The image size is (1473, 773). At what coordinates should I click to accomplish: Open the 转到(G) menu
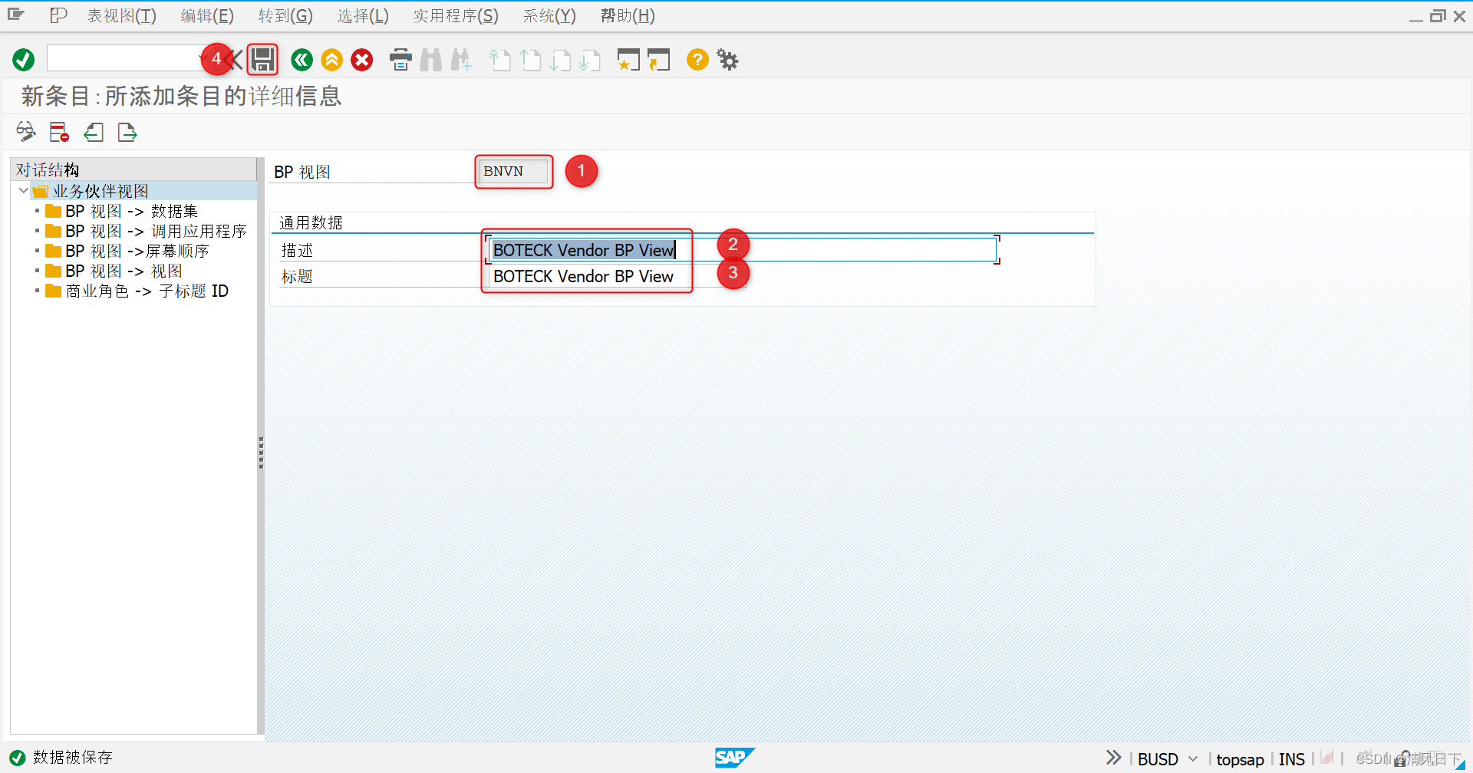tap(285, 16)
